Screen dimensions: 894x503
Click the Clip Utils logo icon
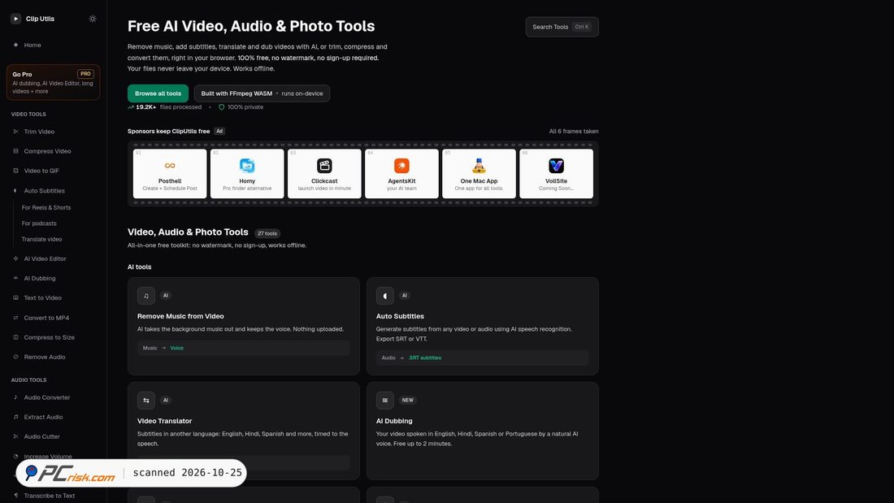15,19
